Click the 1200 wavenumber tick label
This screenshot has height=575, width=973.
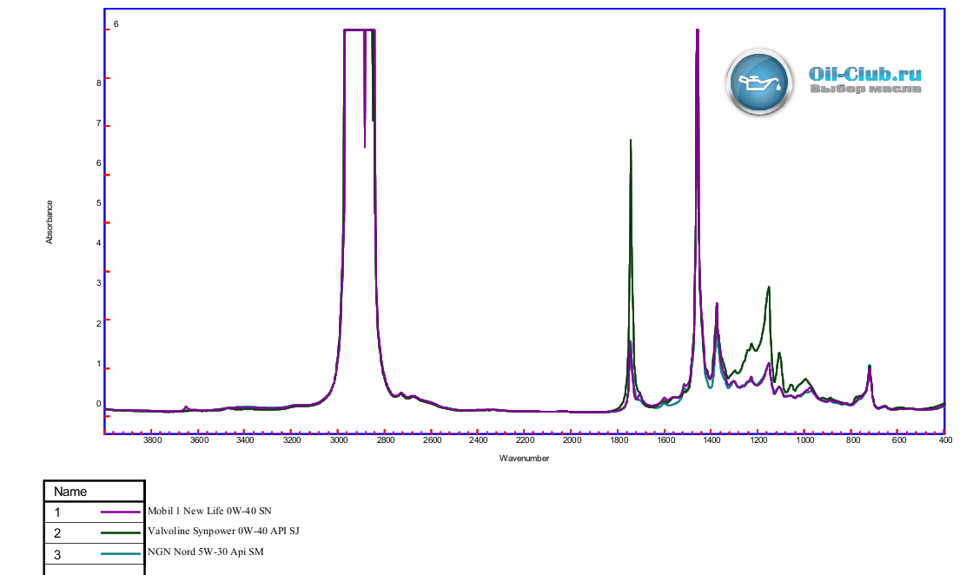(758, 440)
